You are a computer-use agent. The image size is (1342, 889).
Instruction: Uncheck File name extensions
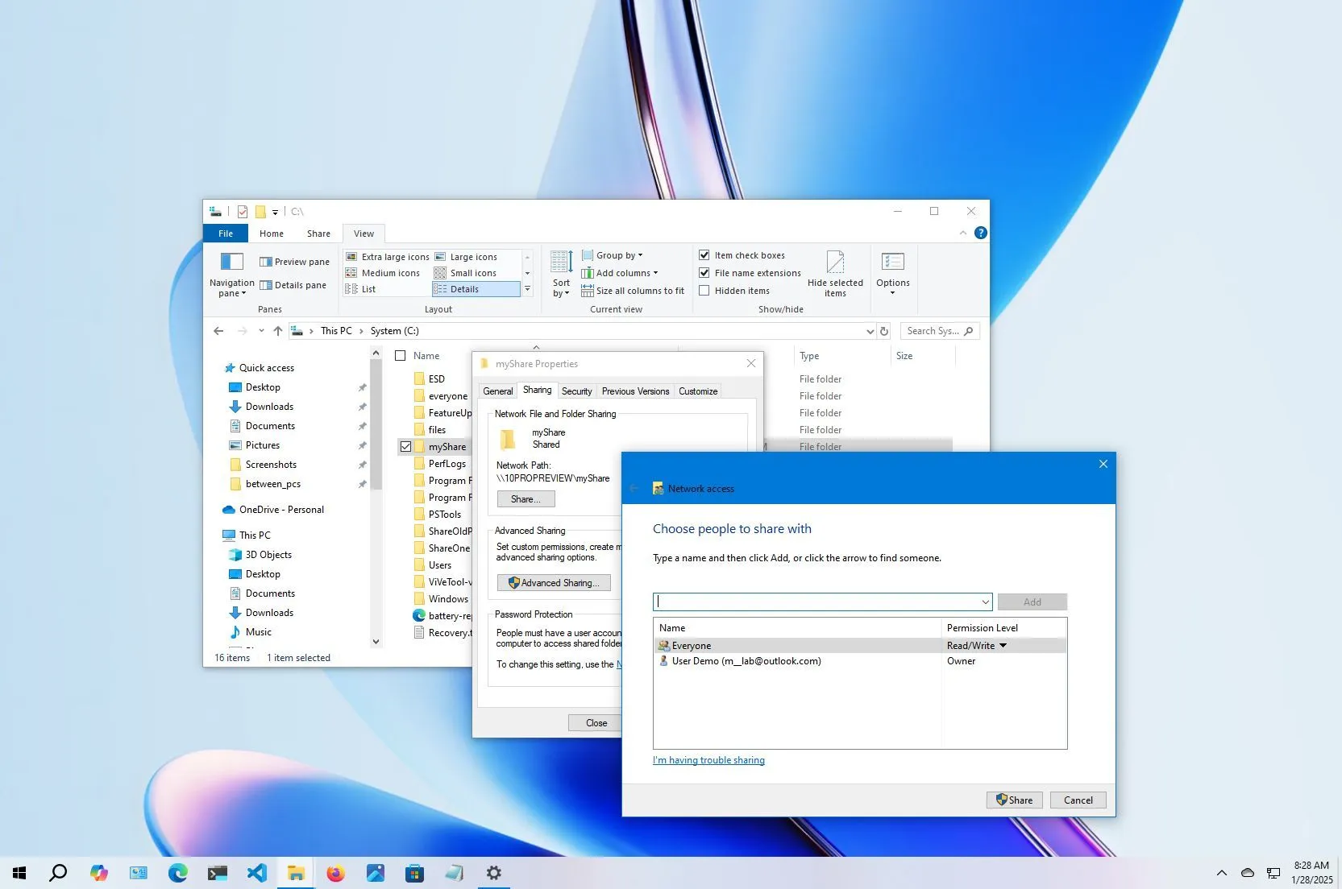(705, 272)
